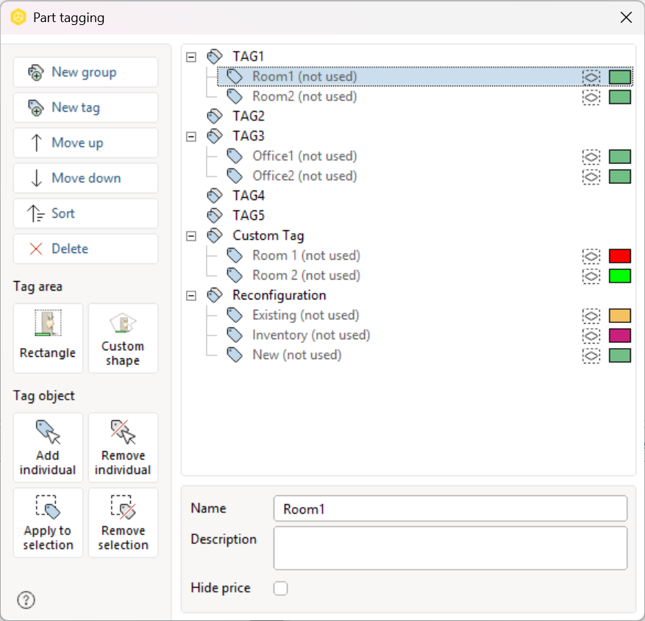This screenshot has height=621, width=645.
Task: Toggle visibility of Room 2 under Custom Tag
Action: [x=591, y=276]
